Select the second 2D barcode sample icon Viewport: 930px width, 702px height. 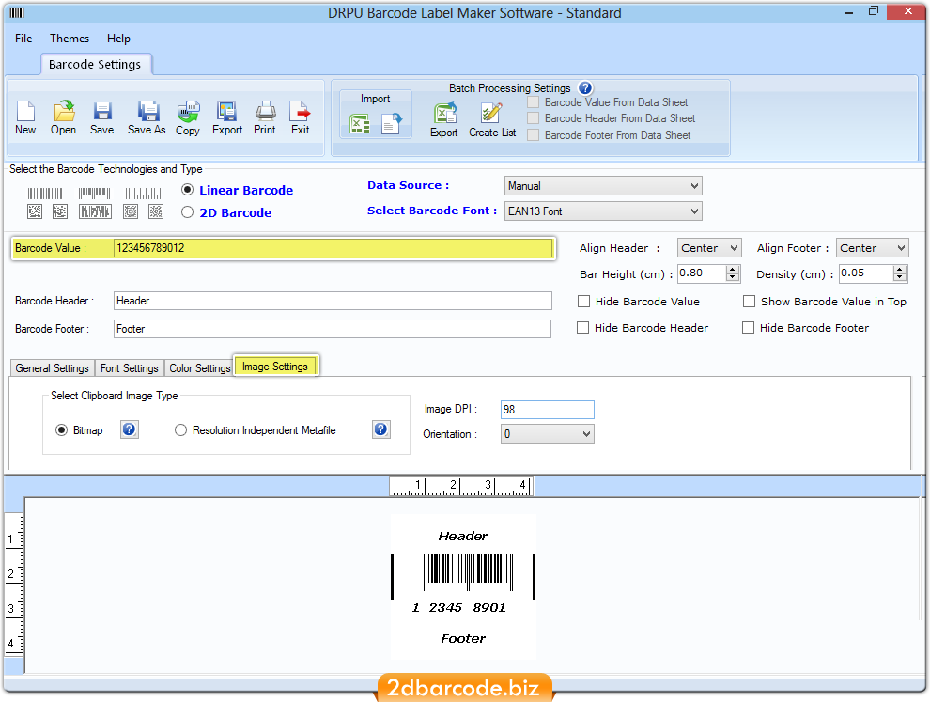click(x=60, y=211)
